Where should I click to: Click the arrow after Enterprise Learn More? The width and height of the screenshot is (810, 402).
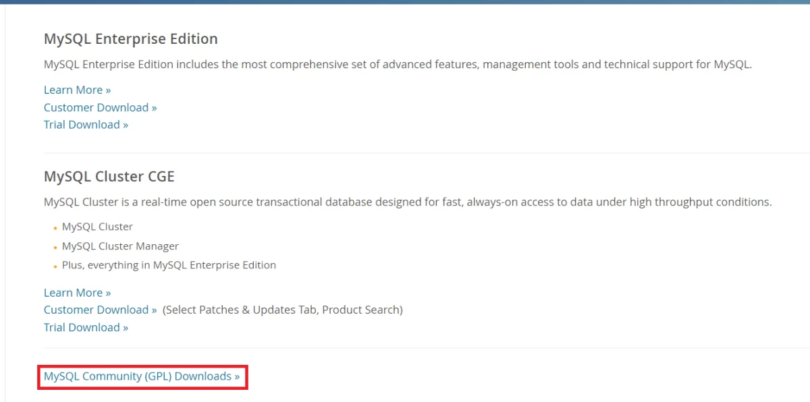pyautogui.click(x=107, y=89)
